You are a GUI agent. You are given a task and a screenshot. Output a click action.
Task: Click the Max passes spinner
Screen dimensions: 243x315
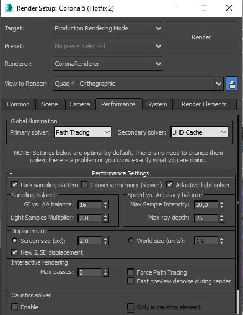pos(105,272)
